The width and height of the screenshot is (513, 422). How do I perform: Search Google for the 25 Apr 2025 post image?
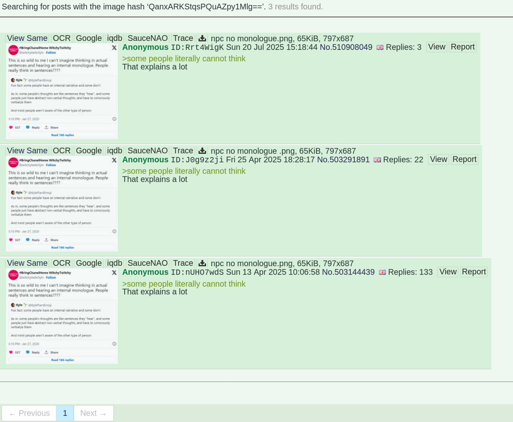89,150
